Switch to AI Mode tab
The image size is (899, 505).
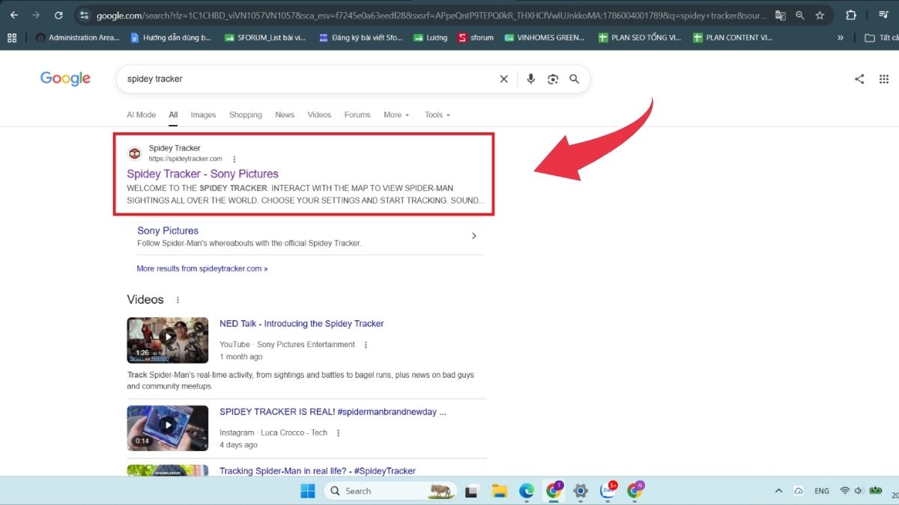pyautogui.click(x=141, y=114)
